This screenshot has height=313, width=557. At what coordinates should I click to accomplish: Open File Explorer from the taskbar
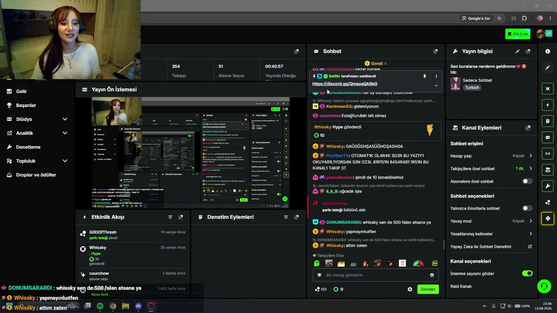[x=126, y=306]
